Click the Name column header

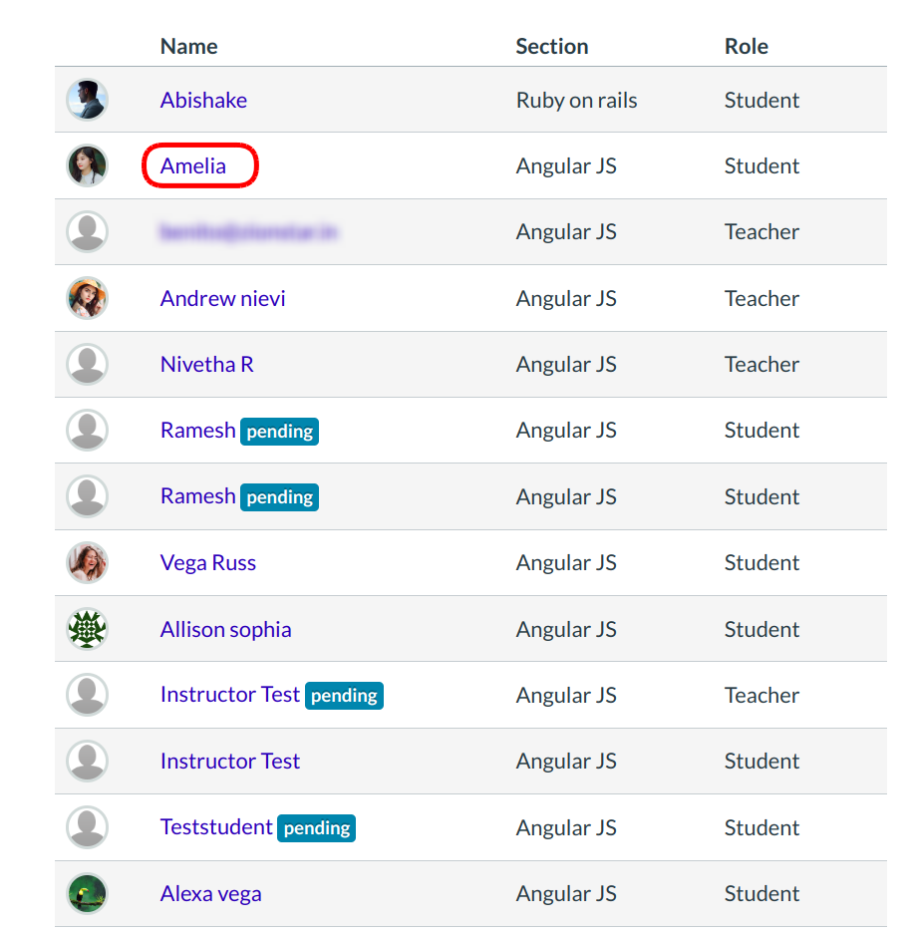coord(188,46)
